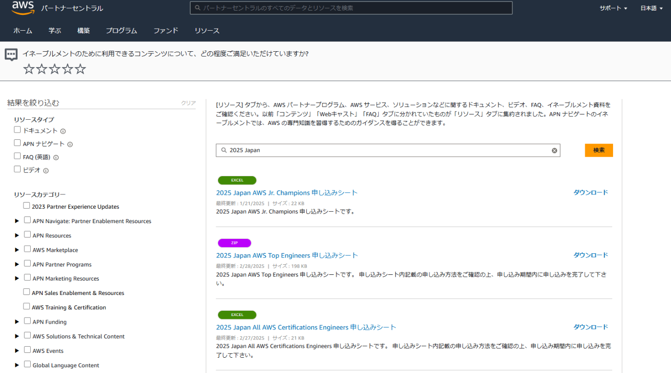The image size is (671, 373).
Task: Open the ファンド menu
Action: (166, 31)
